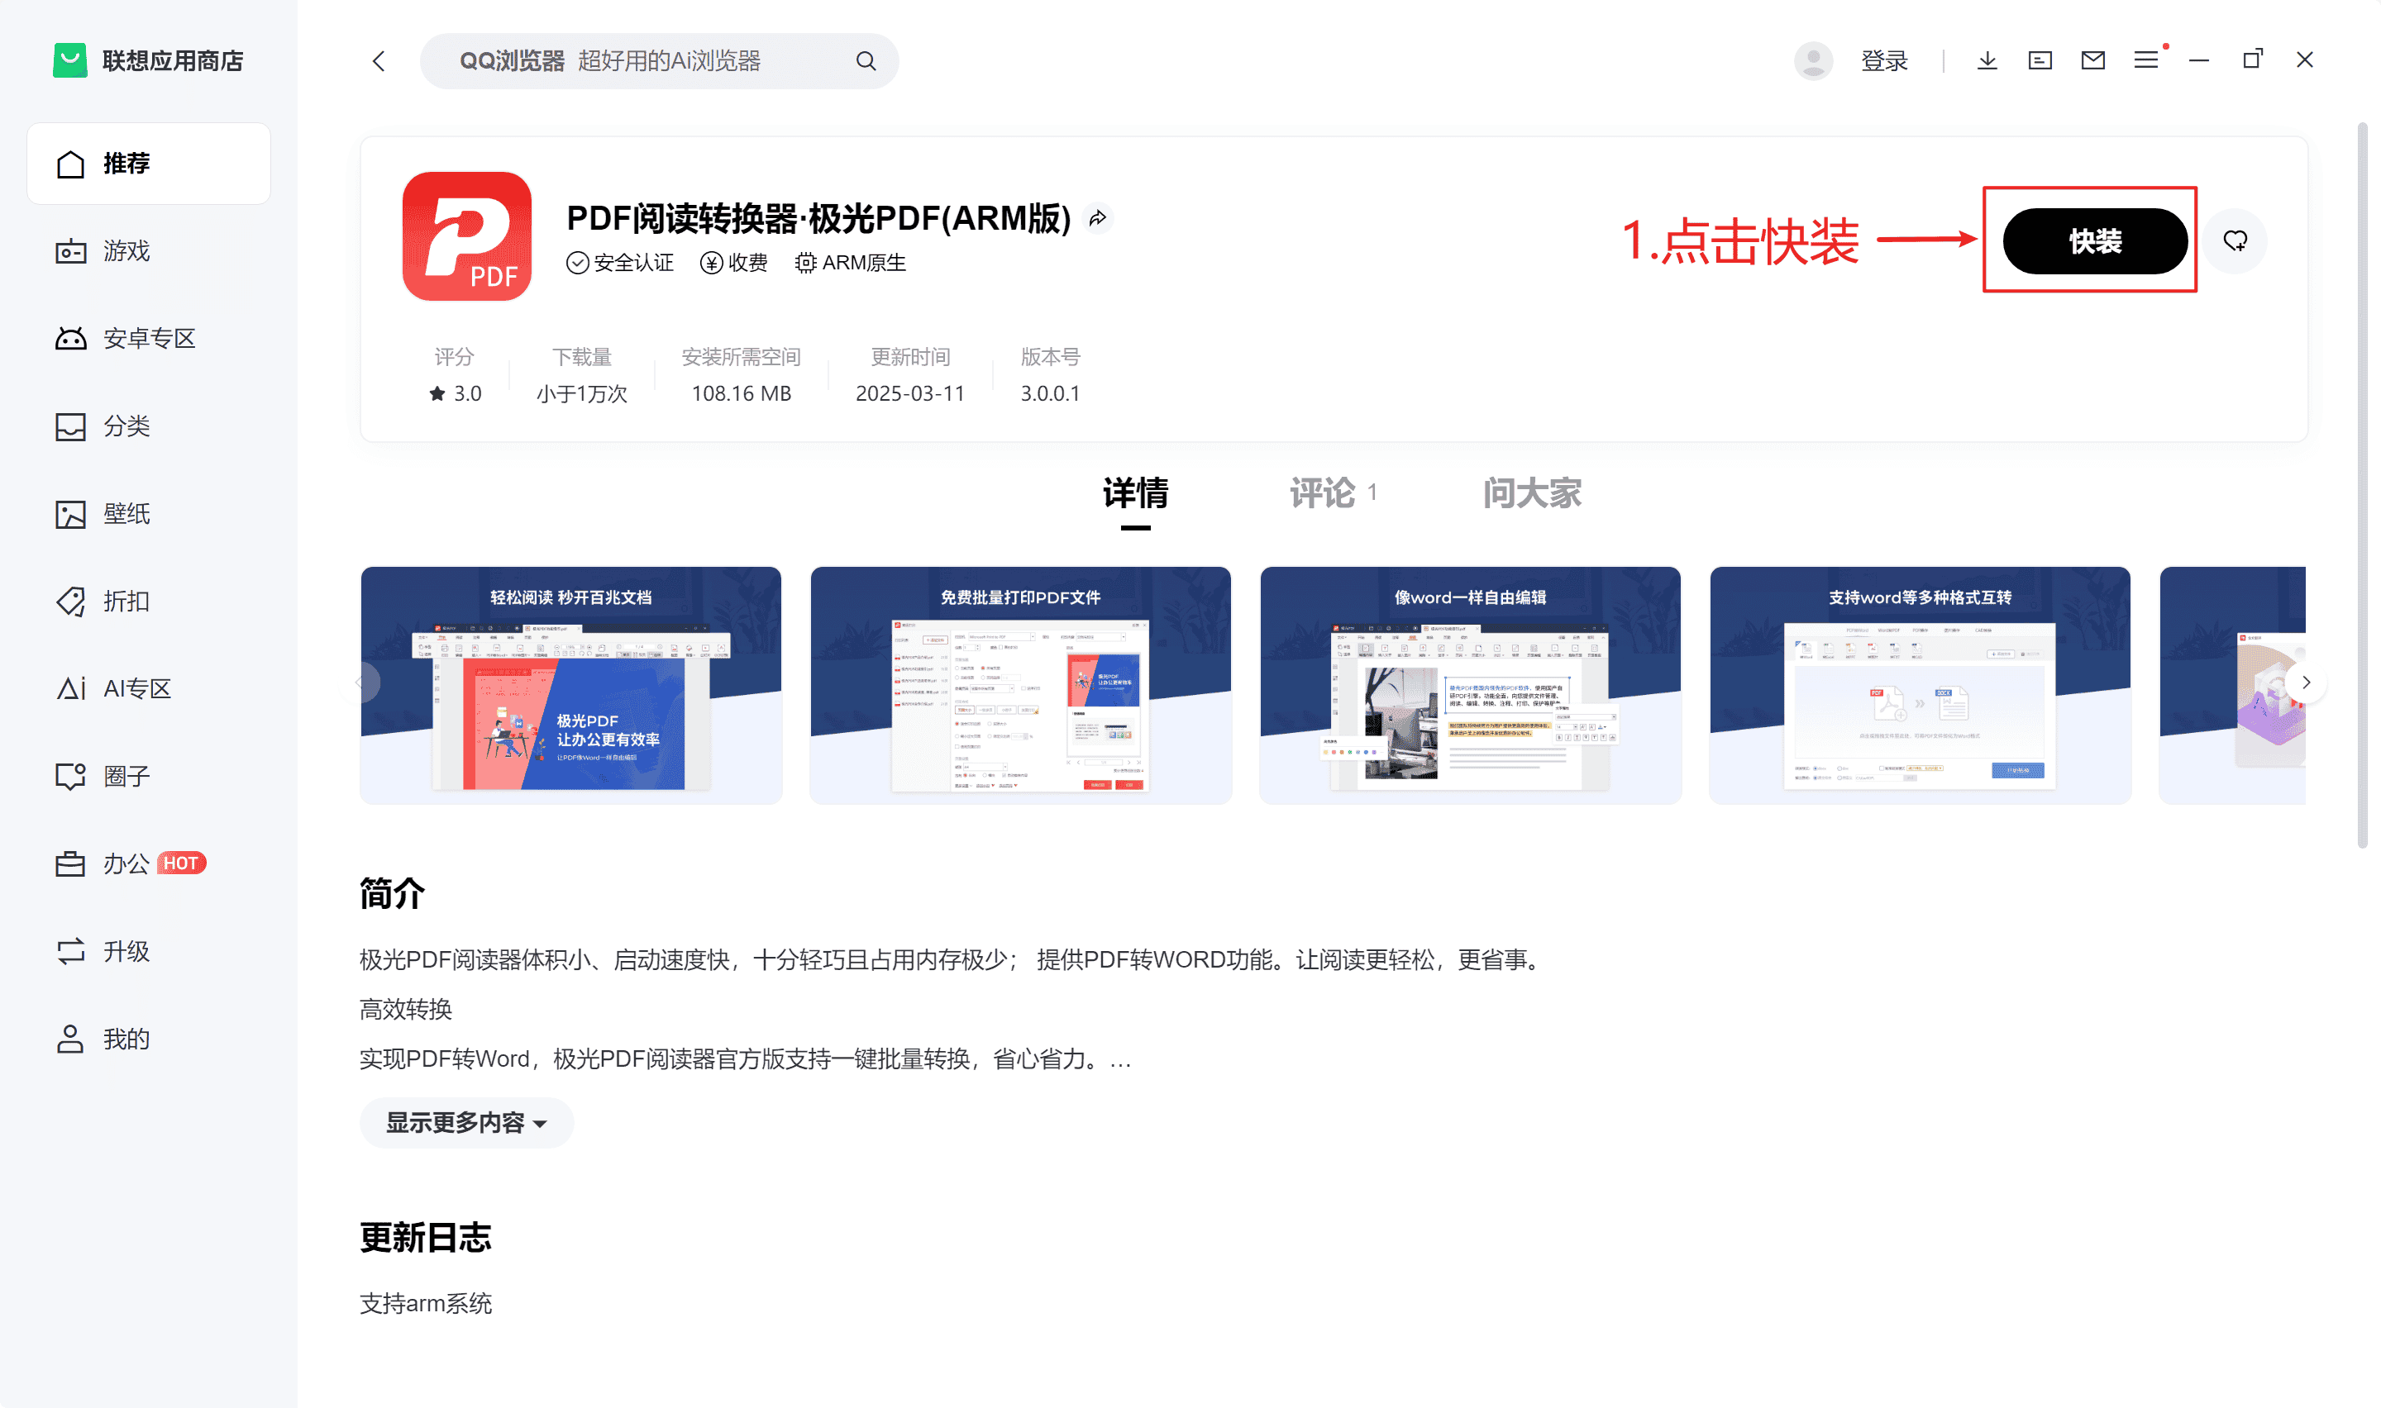This screenshot has height=1408, width=2381.
Task: Click the 小于1万次 download count
Action: (582, 394)
